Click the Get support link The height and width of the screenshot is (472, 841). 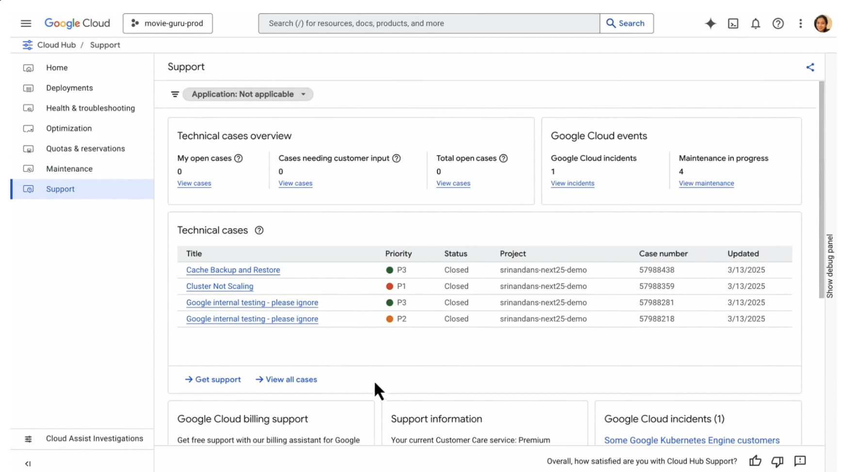[x=213, y=379]
